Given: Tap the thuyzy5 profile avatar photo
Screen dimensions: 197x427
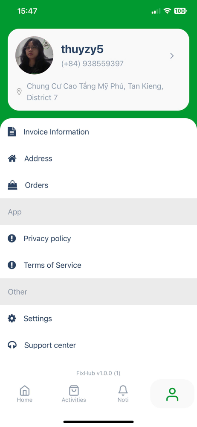Looking at the screenshot, I should [x=34, y=55].
